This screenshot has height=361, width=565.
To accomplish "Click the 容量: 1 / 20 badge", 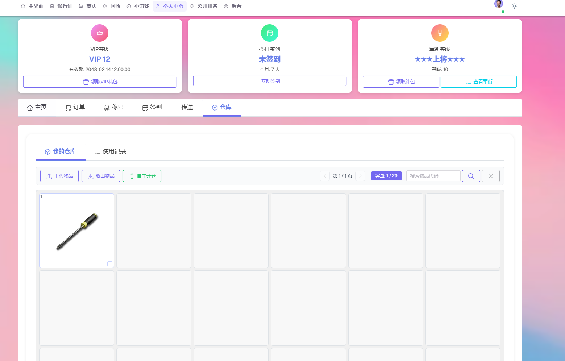I will click(x=386, y=176).
